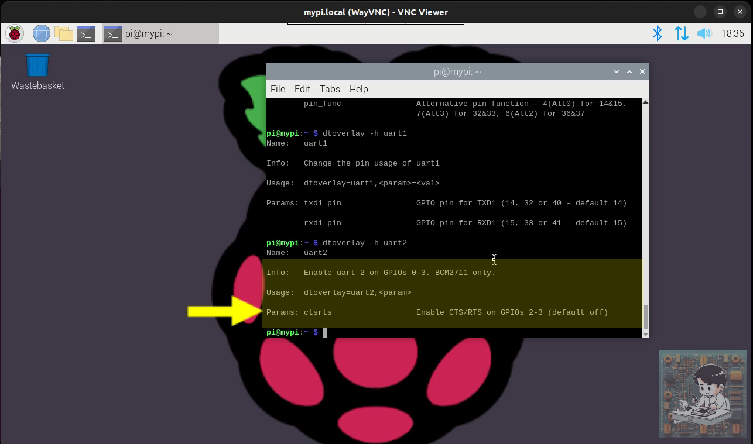Open the terminal Edit menu
The width and height of the screenshot is (753, 444).
coord(302,89)
